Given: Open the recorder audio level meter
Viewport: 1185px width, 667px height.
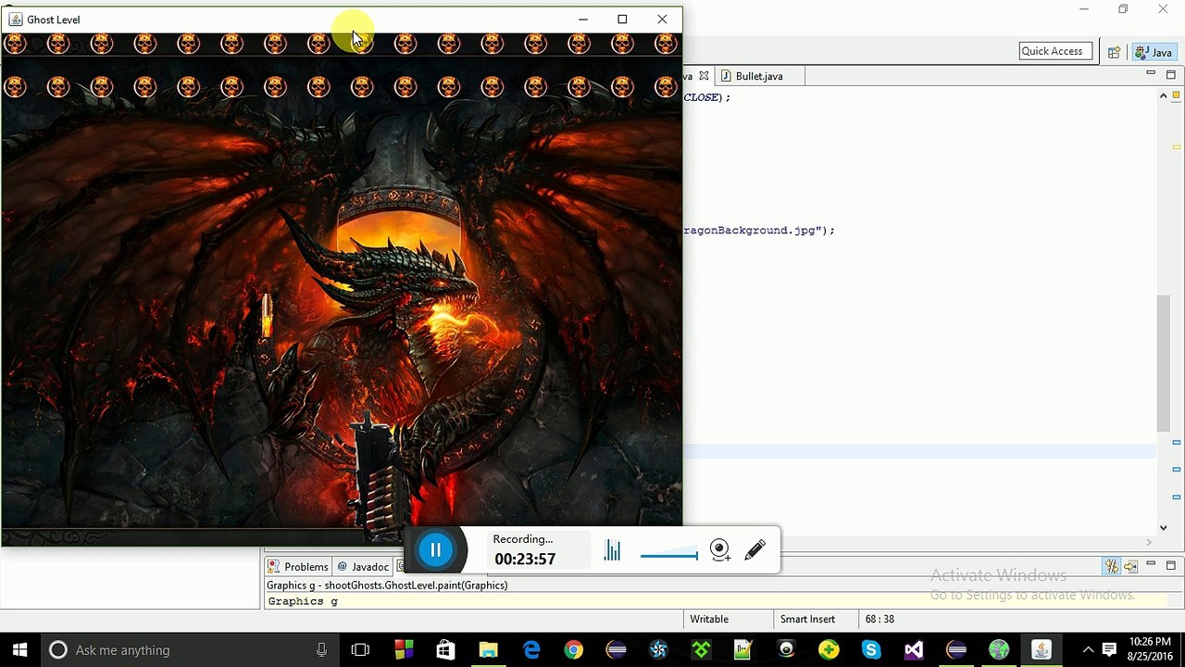Looking at the screenshot, I should tap(612, 550).
